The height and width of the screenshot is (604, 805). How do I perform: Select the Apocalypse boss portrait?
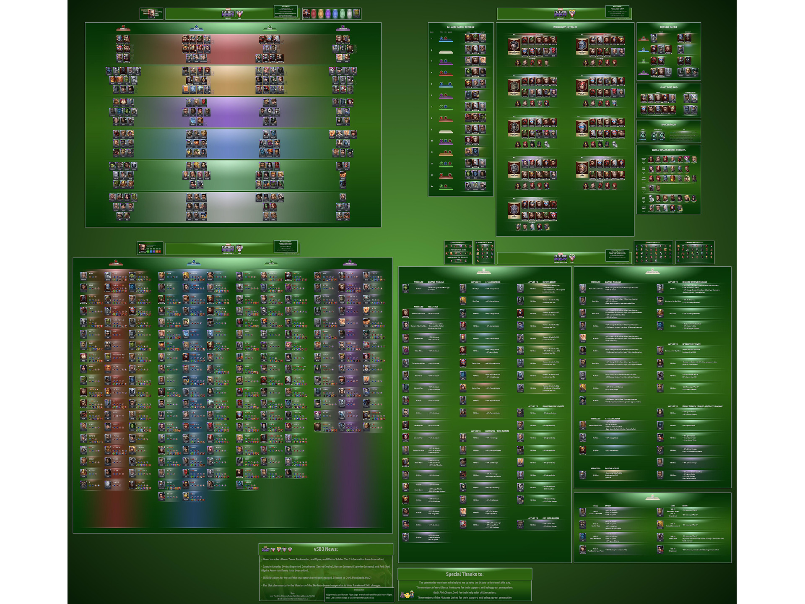pos(582,46)
